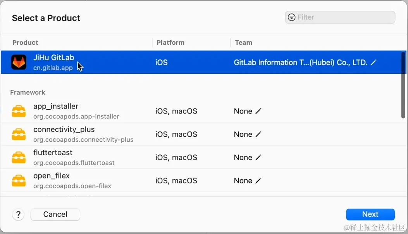Screen dimensions: 408x234
Task: Edit team pencil for fluttertoast
Action: pyautogui.click(x=258, y=158)
